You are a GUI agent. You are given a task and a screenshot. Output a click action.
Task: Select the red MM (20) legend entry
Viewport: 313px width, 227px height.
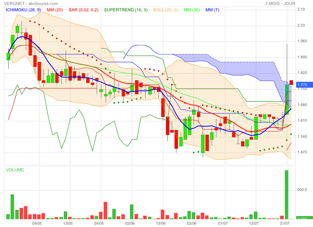coord(55,10)
